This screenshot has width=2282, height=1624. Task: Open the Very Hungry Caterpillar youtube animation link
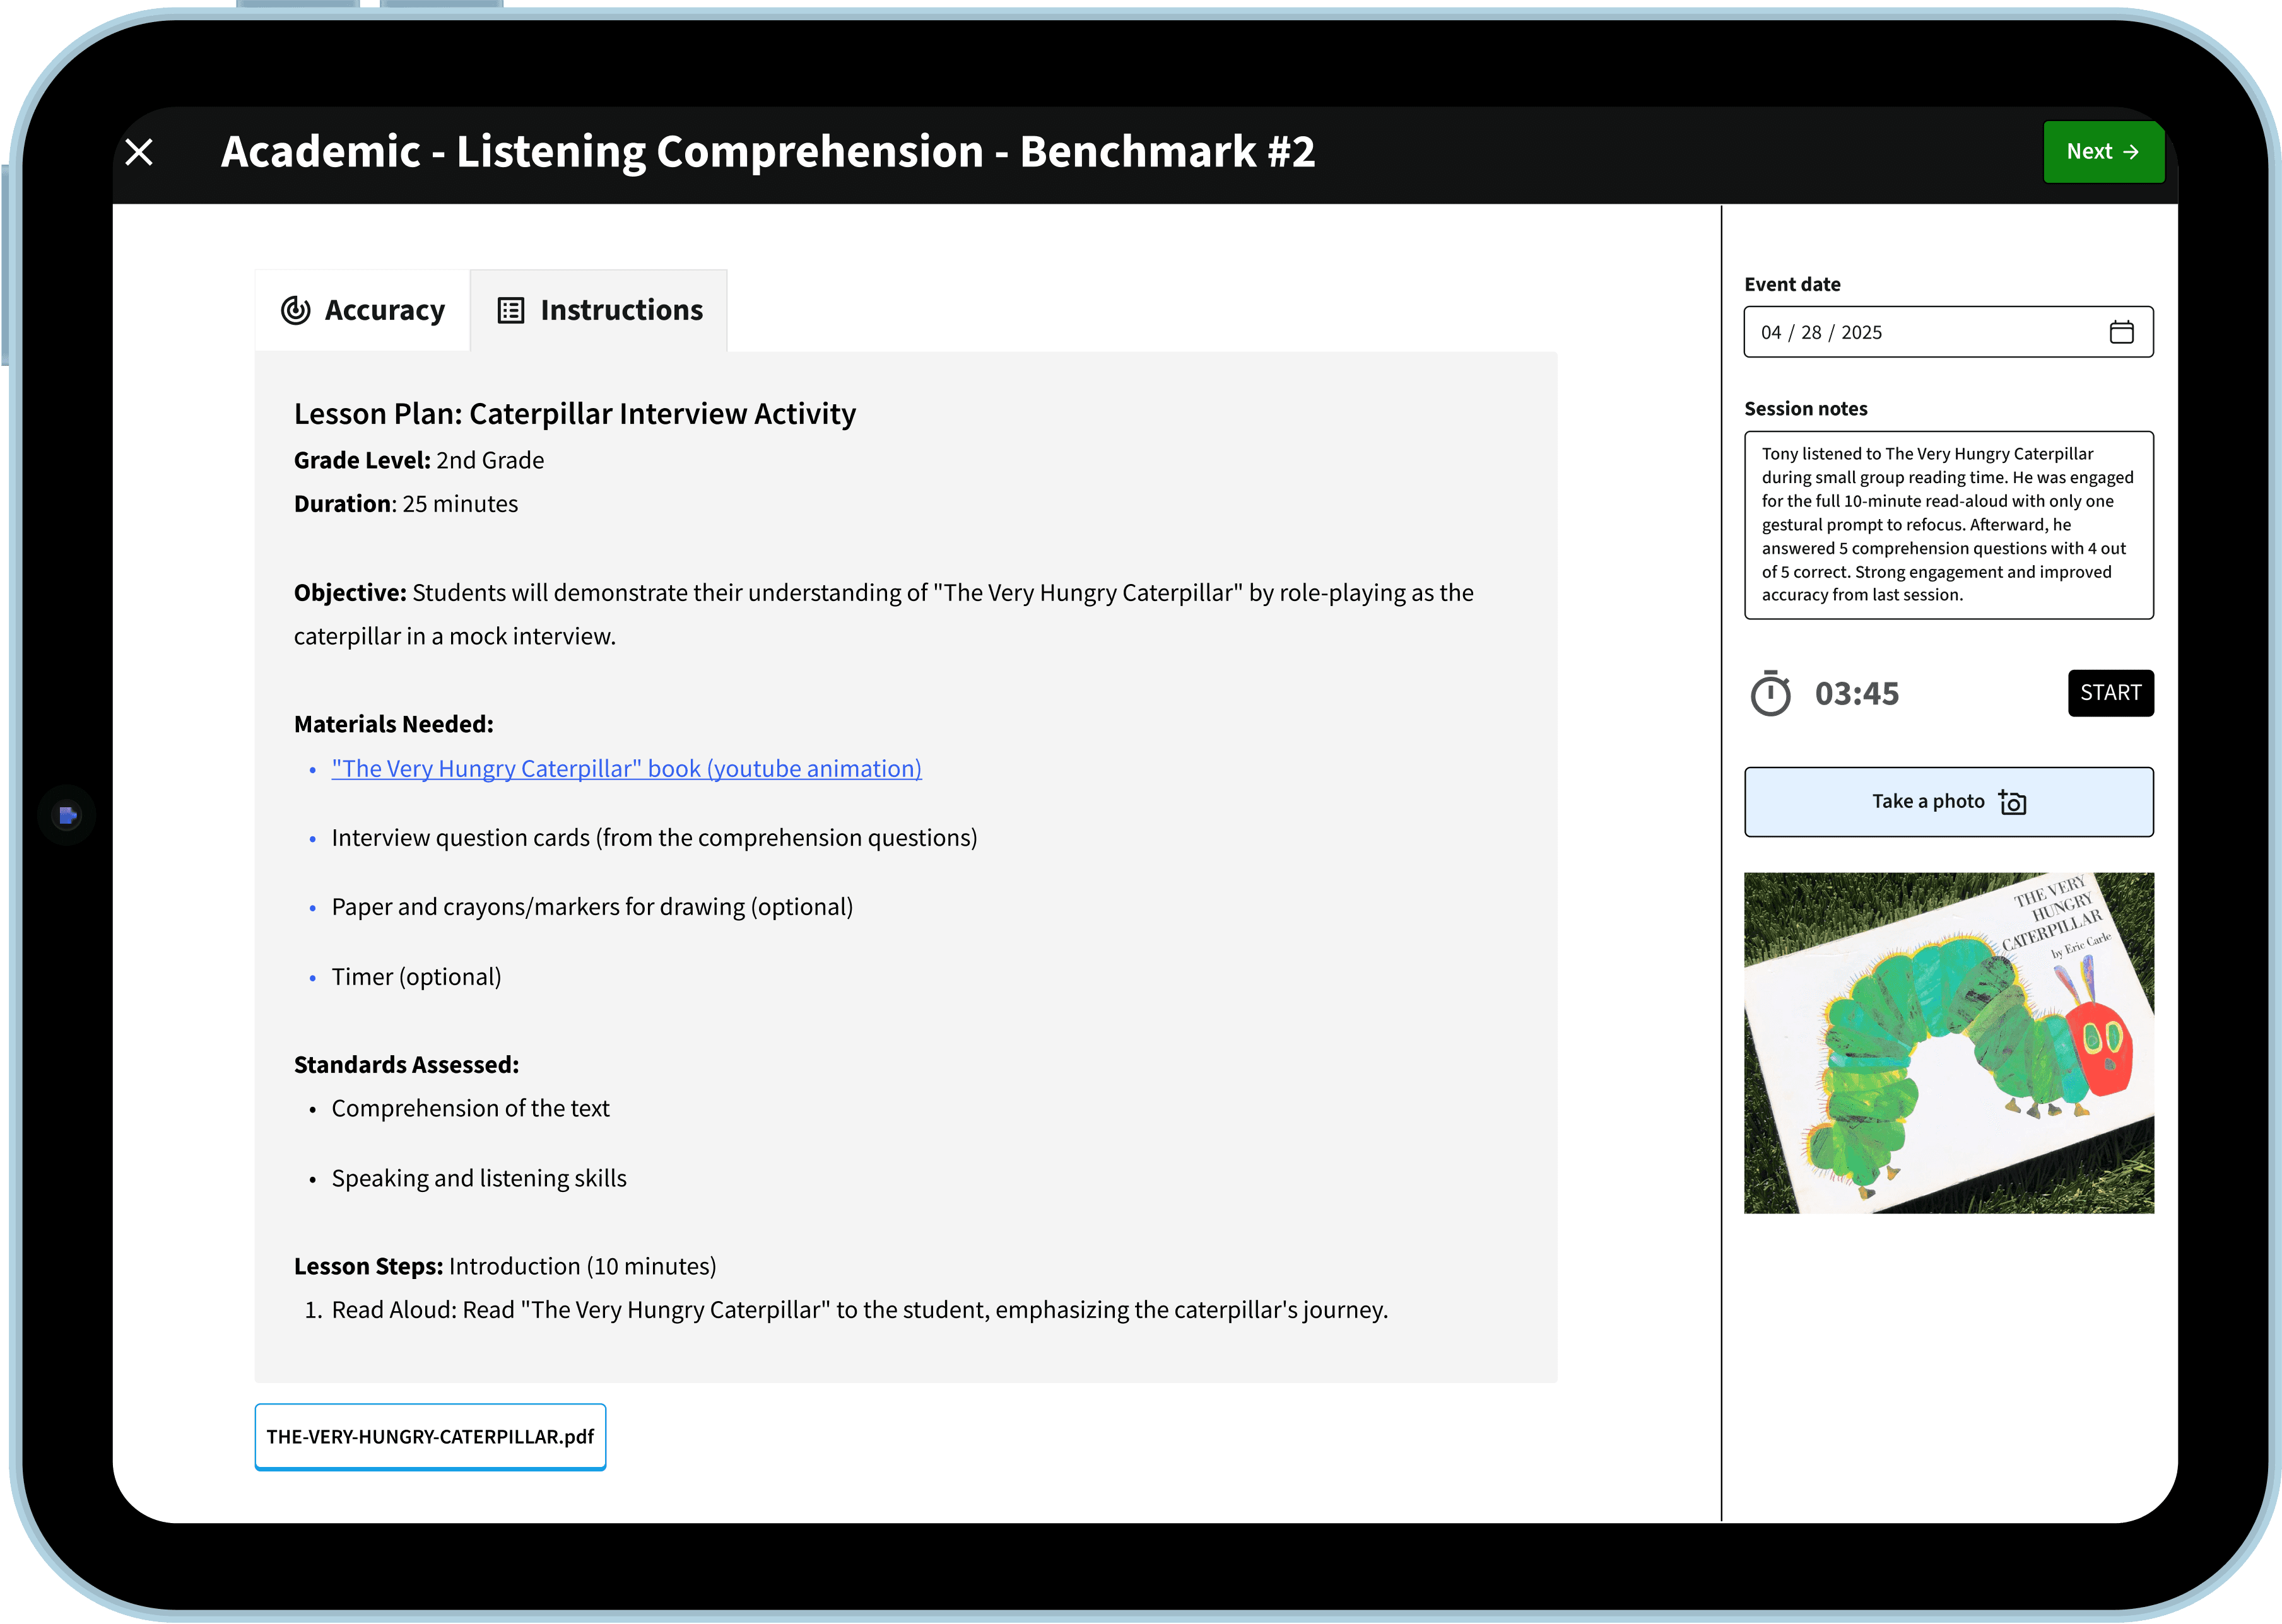pos(626,769)
